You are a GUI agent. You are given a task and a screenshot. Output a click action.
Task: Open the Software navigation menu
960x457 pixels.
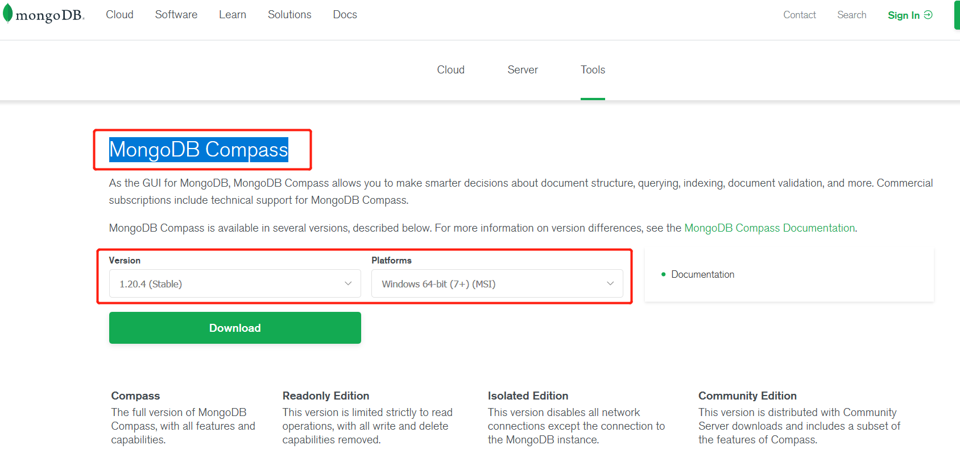176,15
